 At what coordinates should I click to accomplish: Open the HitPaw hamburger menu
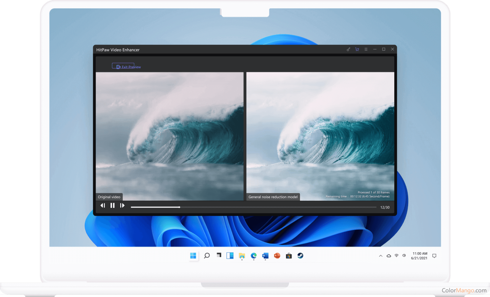(x=366, y=49)
